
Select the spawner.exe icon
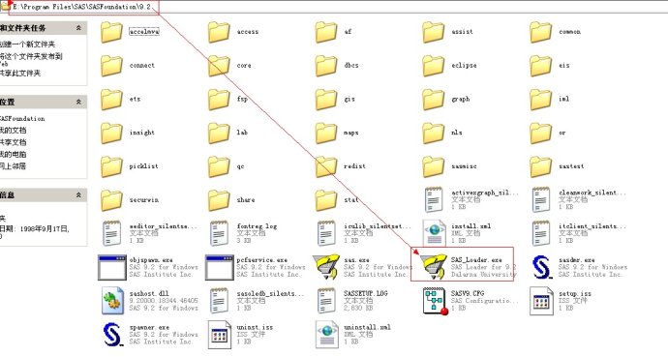click(x=112, y=335)
